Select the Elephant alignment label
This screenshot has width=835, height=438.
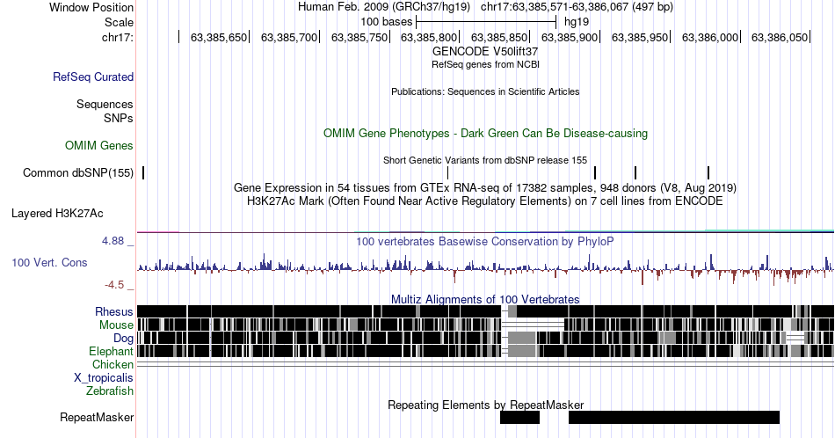111,351
